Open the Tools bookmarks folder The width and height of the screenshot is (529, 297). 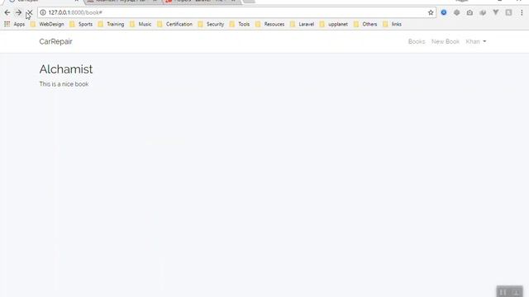[239, 24]
